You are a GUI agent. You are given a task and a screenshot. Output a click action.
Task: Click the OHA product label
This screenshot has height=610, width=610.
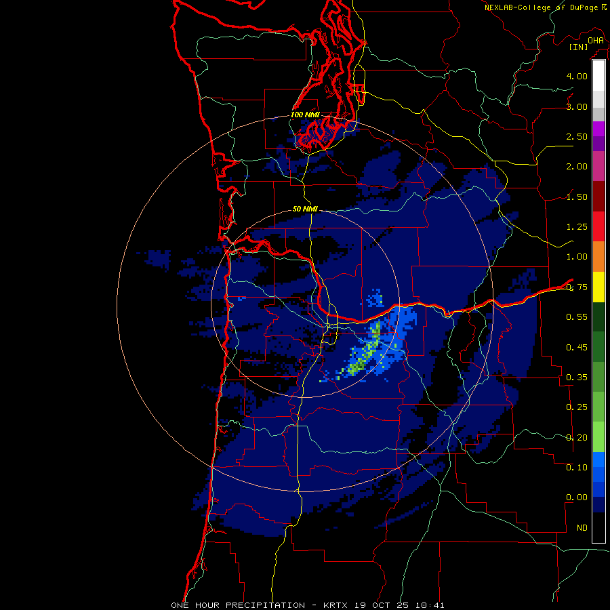(596, 41)
